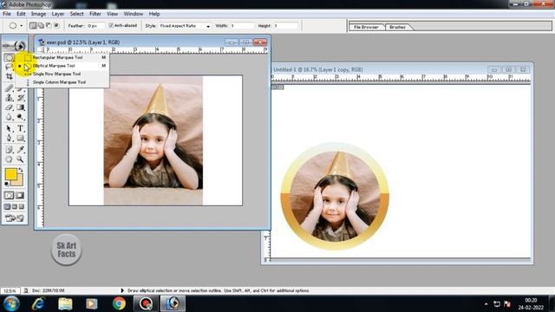This screenshot has height=312, width=555.
Task: Select the Eraser tool
Action: (x=10, y=107)
